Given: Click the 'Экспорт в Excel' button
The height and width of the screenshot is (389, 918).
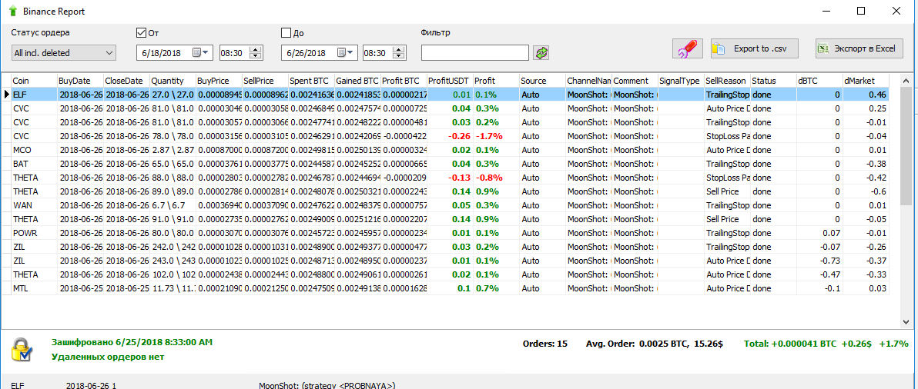Looking at the screenshot, I should click(x=859, y=49).
